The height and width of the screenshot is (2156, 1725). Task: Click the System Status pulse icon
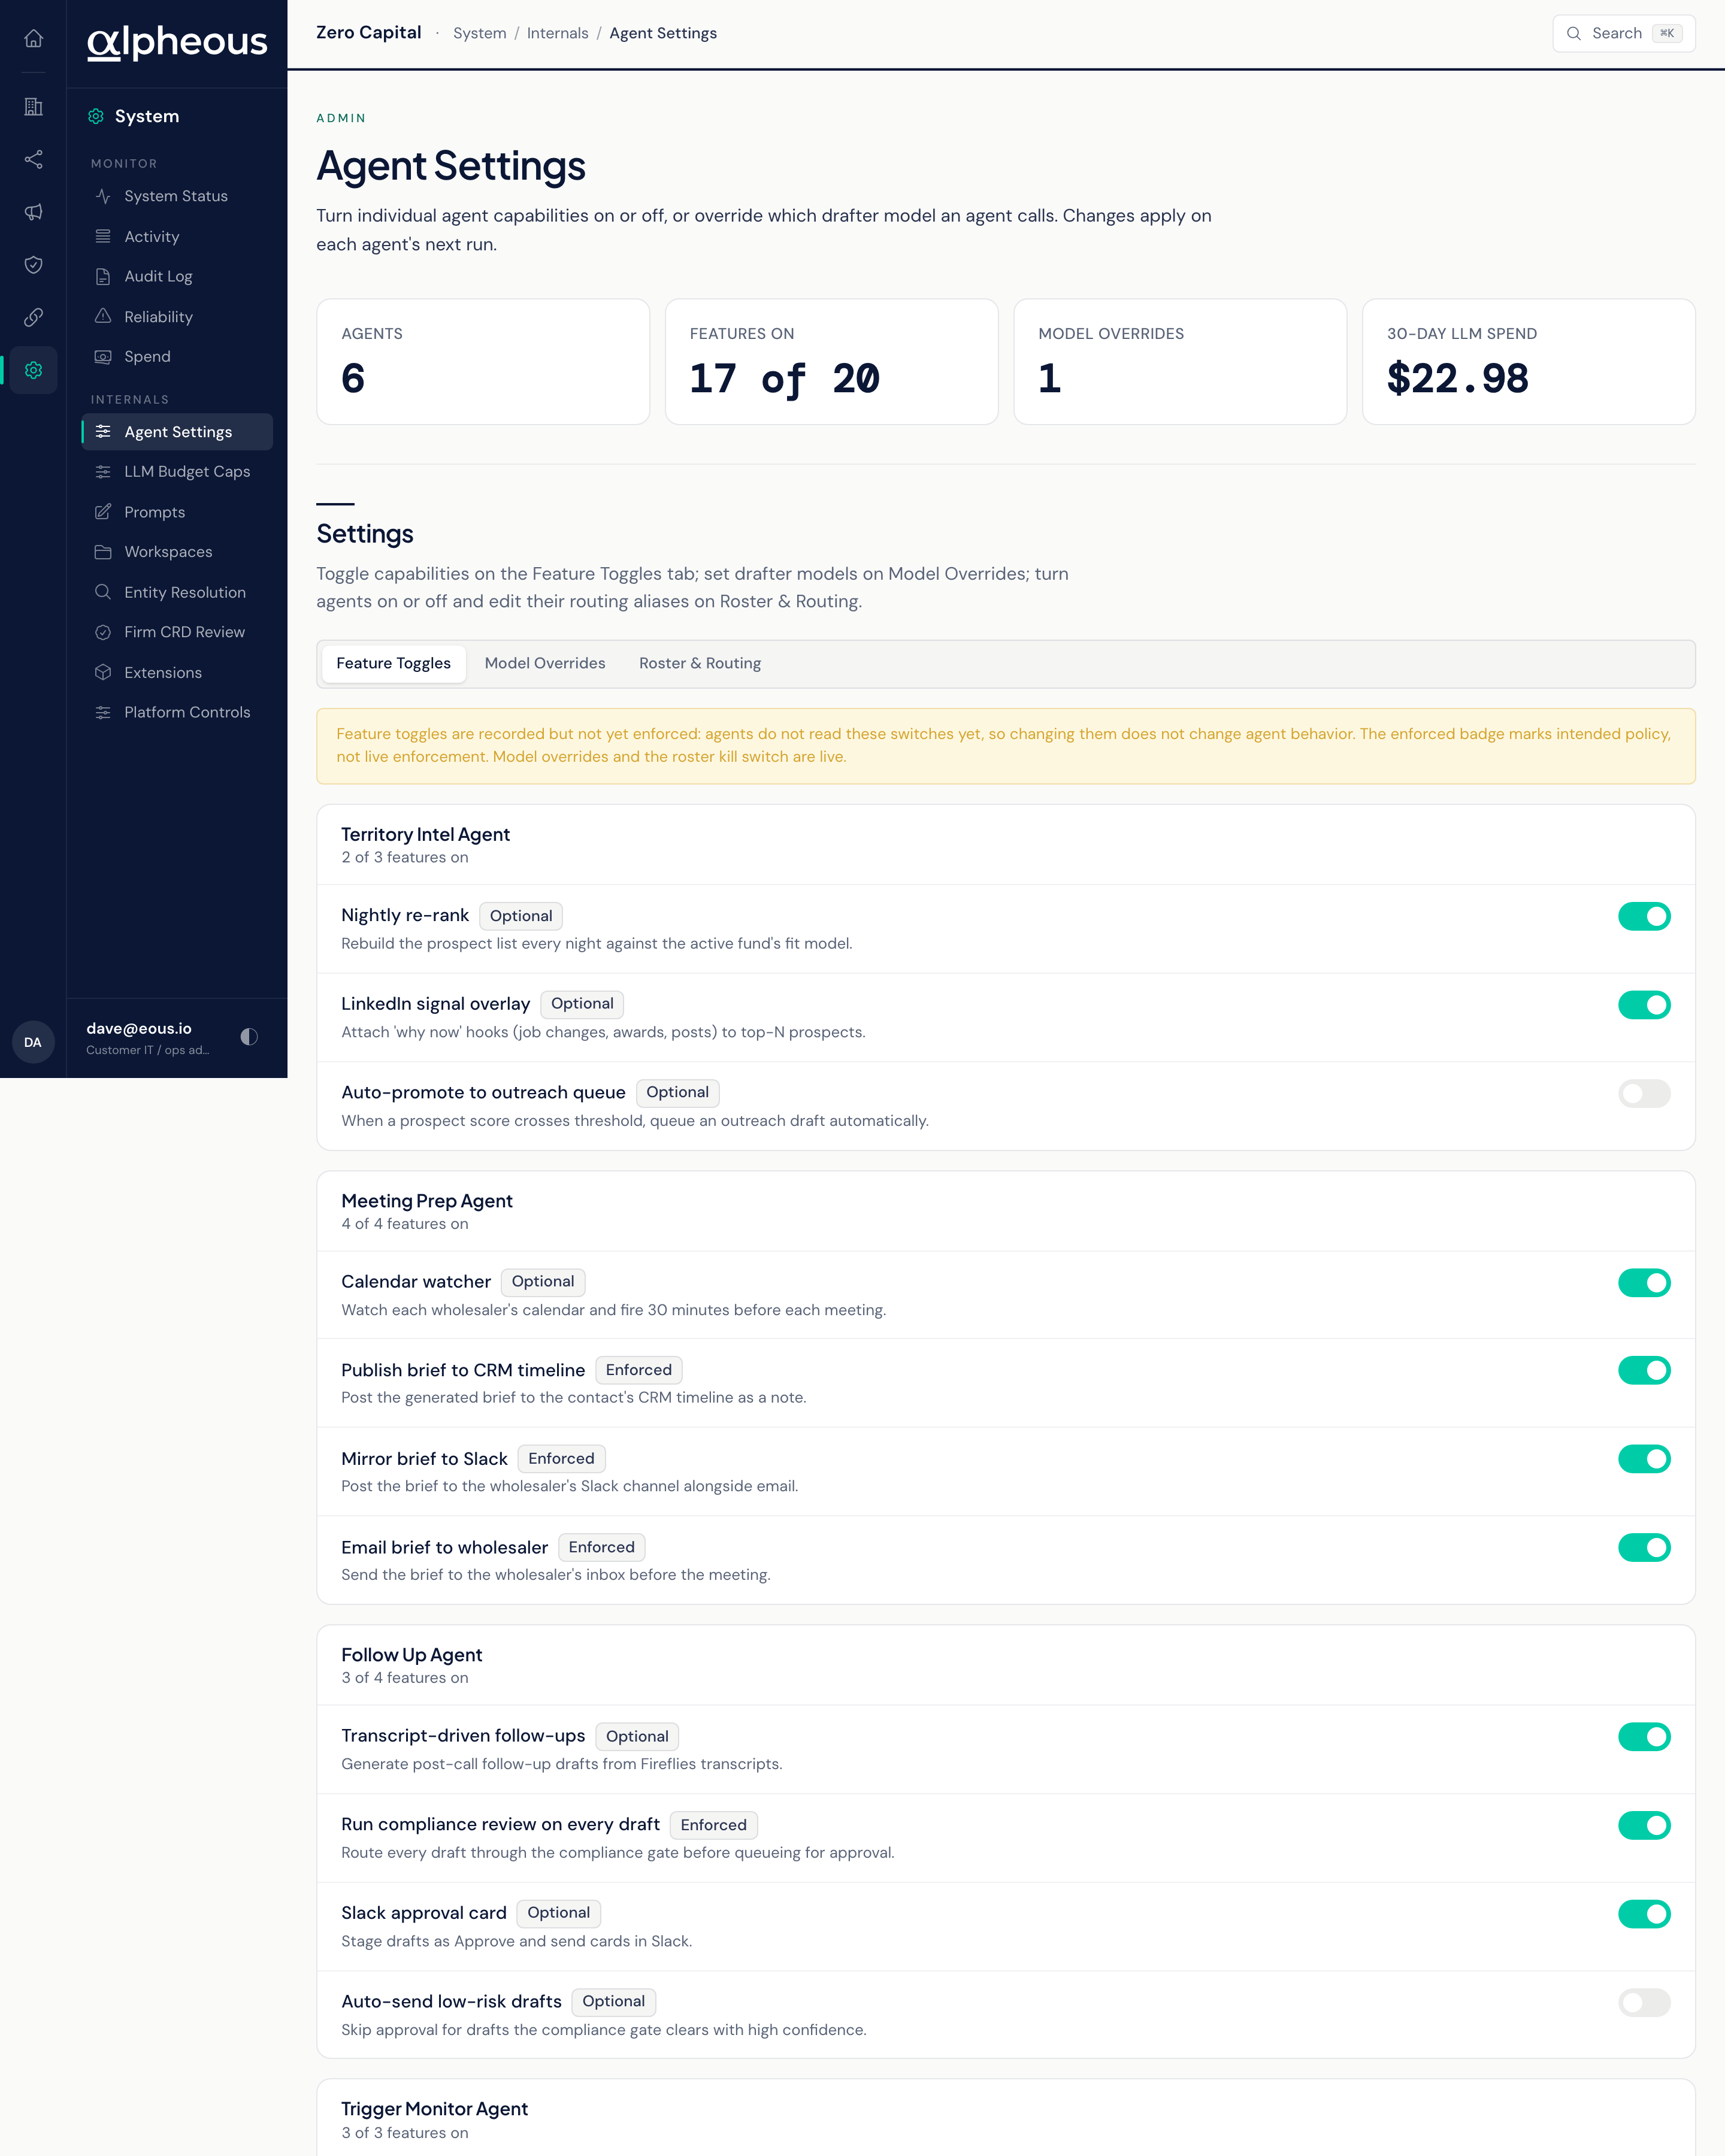pyautogui.click(x=103, y=196)
